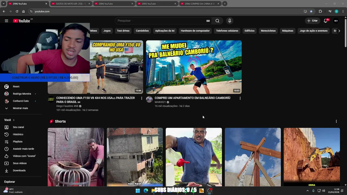This screenshot has height=195, width=347.
Task: Select the Hardware de computador chip
Action: coord(195,31)
